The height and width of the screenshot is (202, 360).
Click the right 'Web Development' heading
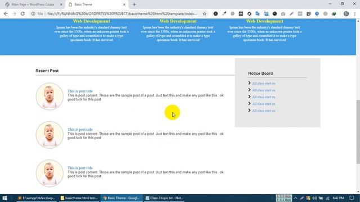pos(264,21)
